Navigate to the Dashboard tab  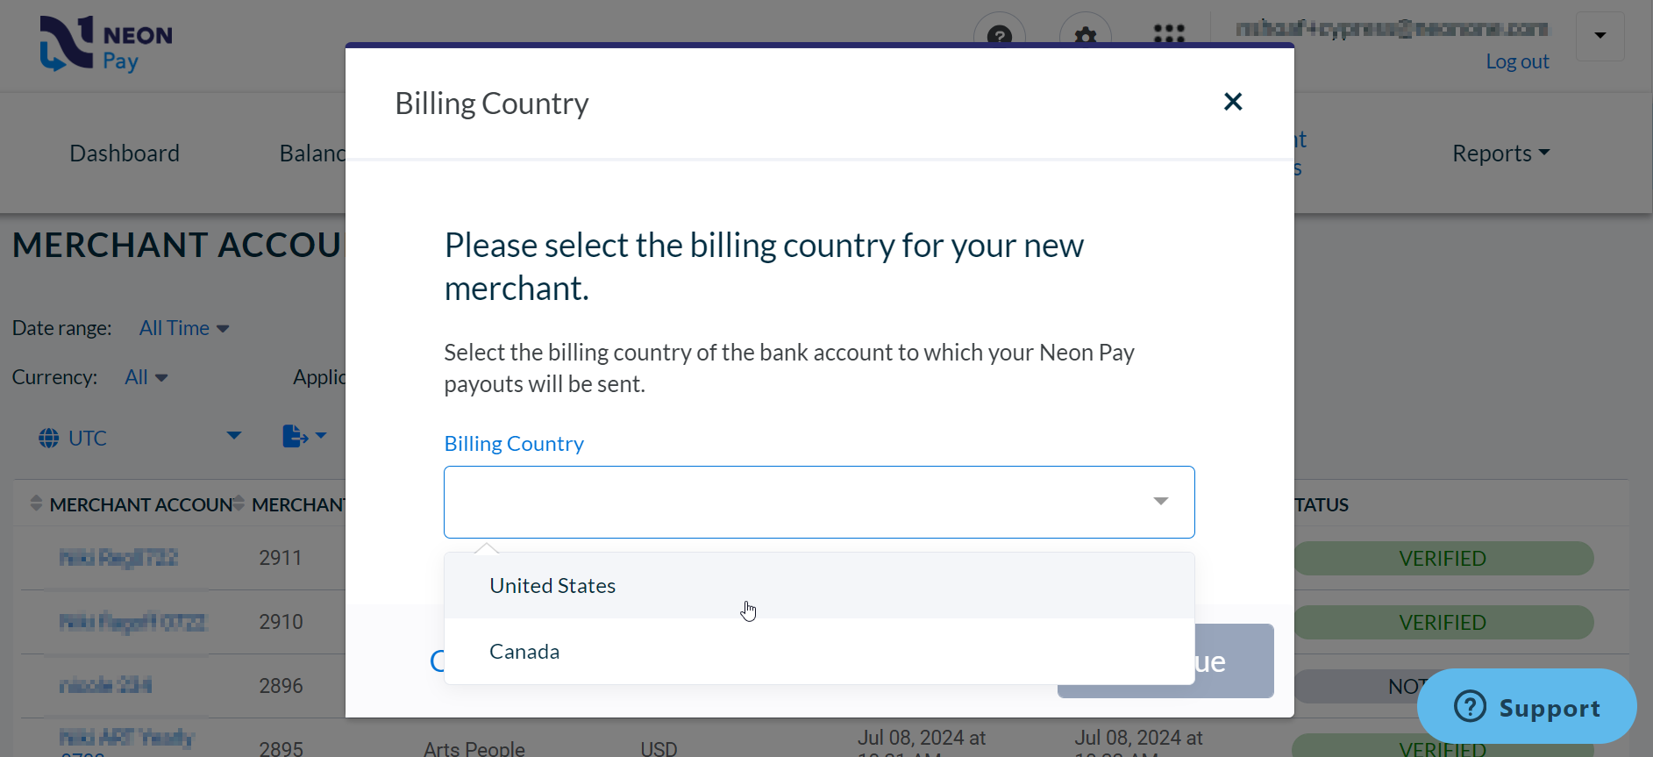(124, 153)
